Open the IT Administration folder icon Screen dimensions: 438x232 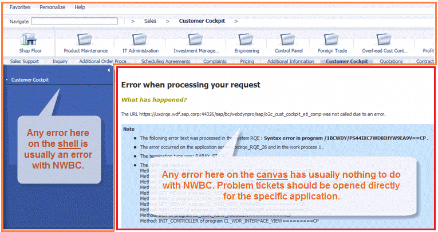[x=139, y=39]
